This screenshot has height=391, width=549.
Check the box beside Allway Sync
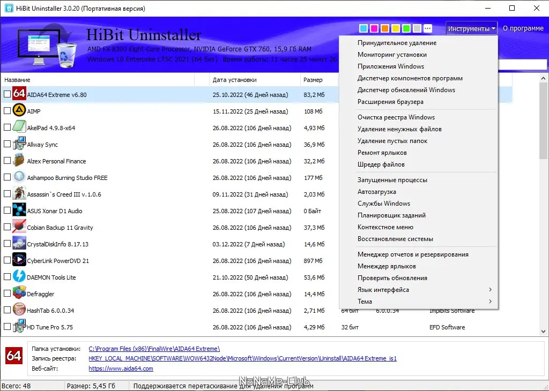tap(8, 144)
